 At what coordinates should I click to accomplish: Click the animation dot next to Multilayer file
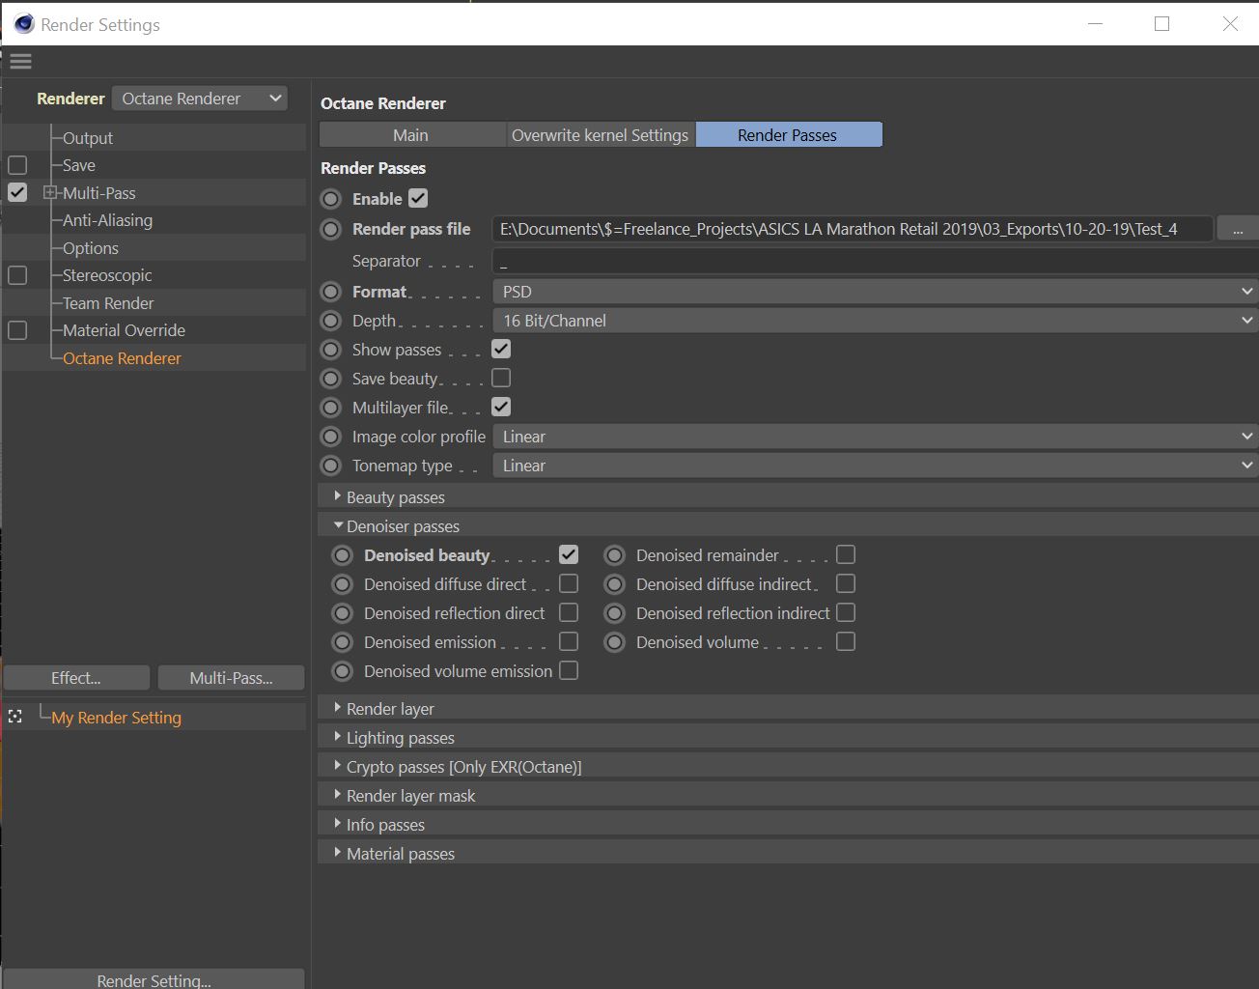pyautogui.click(x=331, y=408)
